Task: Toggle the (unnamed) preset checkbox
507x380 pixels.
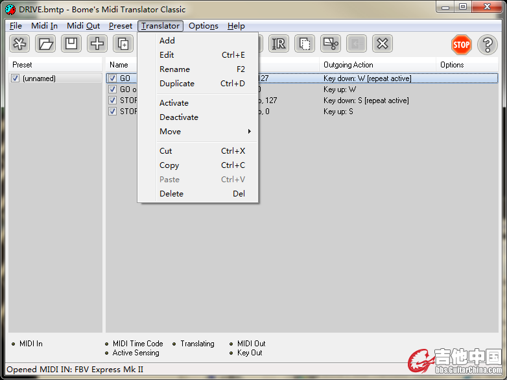Action: 15,78
